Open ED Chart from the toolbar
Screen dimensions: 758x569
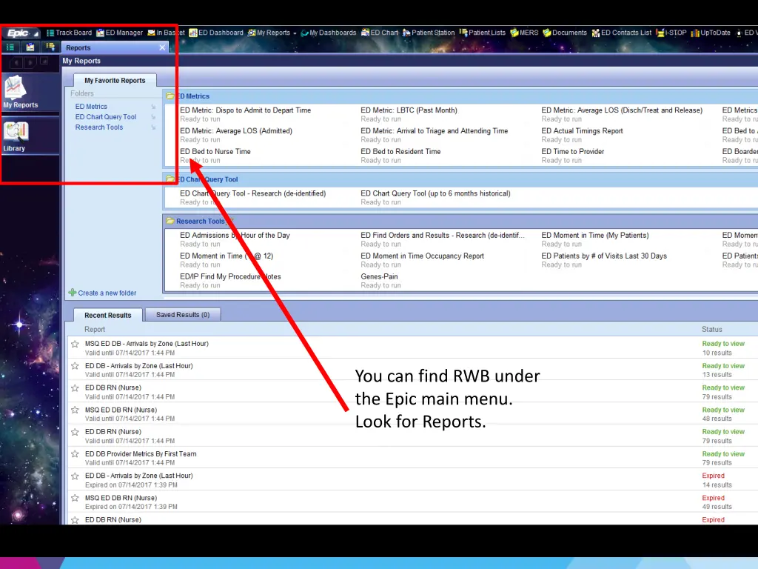click(x=380, y=33)
